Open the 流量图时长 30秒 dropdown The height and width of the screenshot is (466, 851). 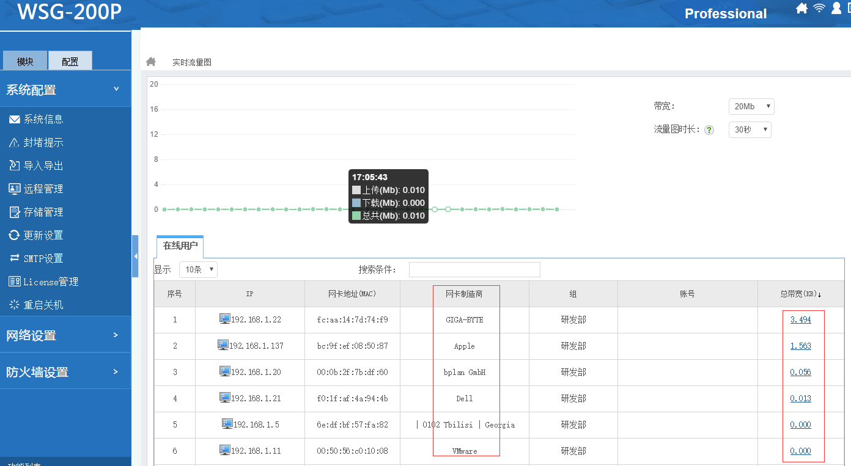[750, 129]
